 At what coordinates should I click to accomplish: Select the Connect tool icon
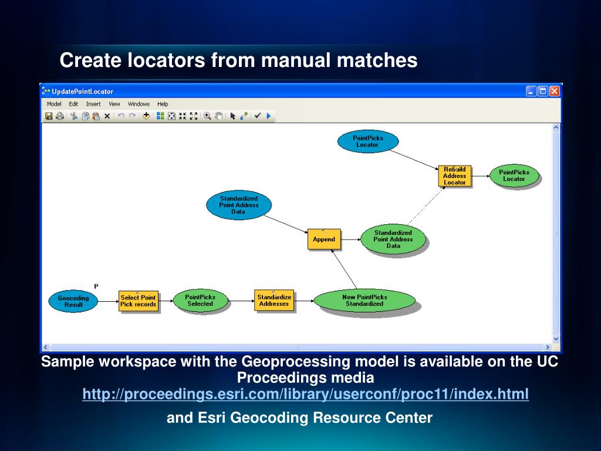point(244,116)
